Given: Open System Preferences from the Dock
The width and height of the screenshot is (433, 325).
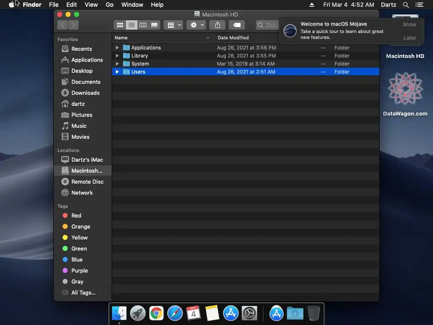Looking at the screenshot, I should click(249, 314).
